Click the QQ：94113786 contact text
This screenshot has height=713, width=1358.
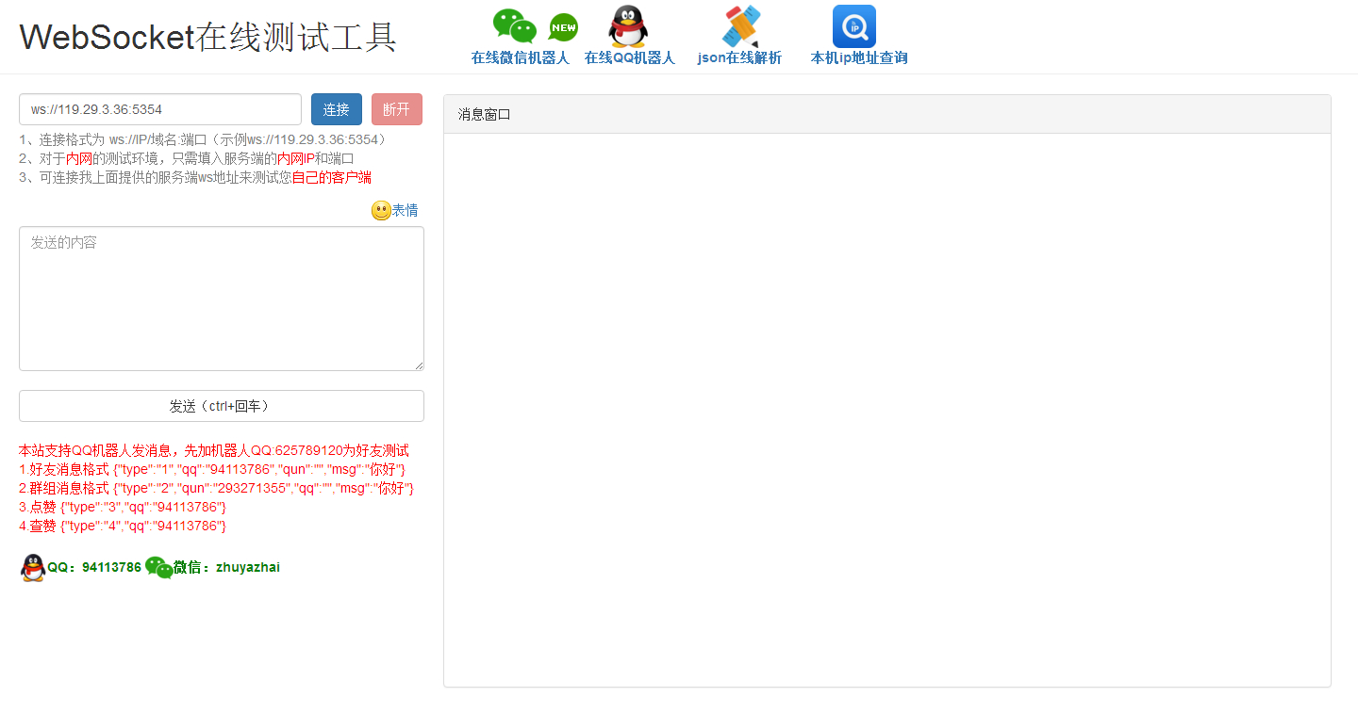tap(94, 567)
